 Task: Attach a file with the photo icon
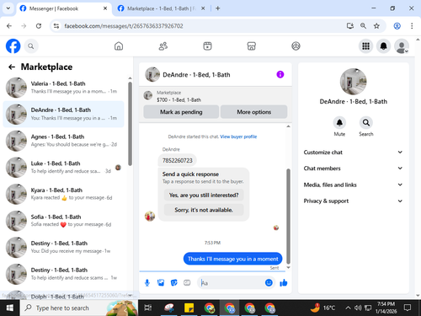coord(161,283)
